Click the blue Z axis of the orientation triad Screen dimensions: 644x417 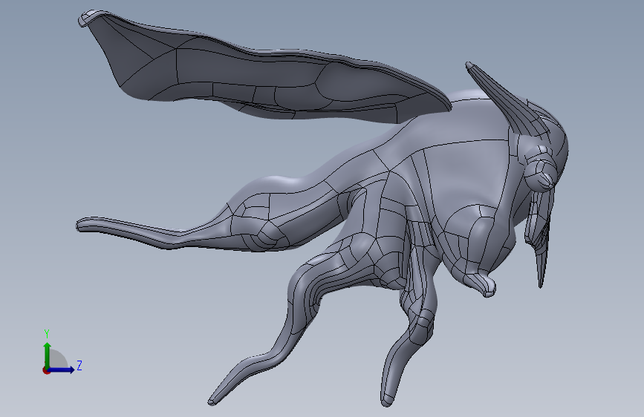tap(62, 370)
